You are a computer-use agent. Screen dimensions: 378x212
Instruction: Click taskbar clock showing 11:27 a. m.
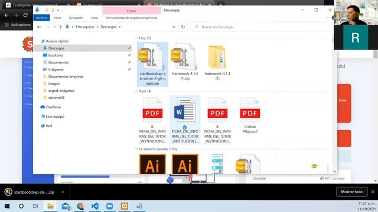tap(366, 204)
